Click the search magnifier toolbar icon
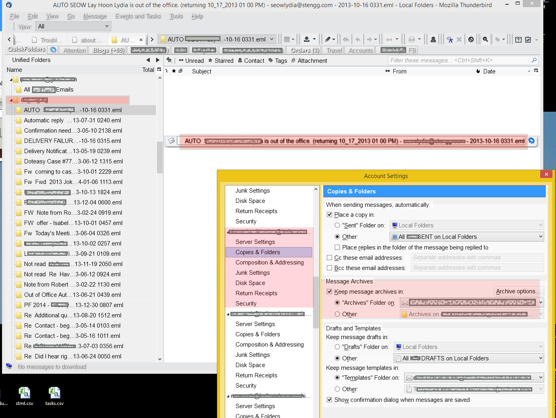The image size is (556, 418). click(x=485, y=39)
